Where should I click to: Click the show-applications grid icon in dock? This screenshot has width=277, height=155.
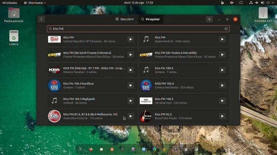pyautogui.click(x=80, y=149)
